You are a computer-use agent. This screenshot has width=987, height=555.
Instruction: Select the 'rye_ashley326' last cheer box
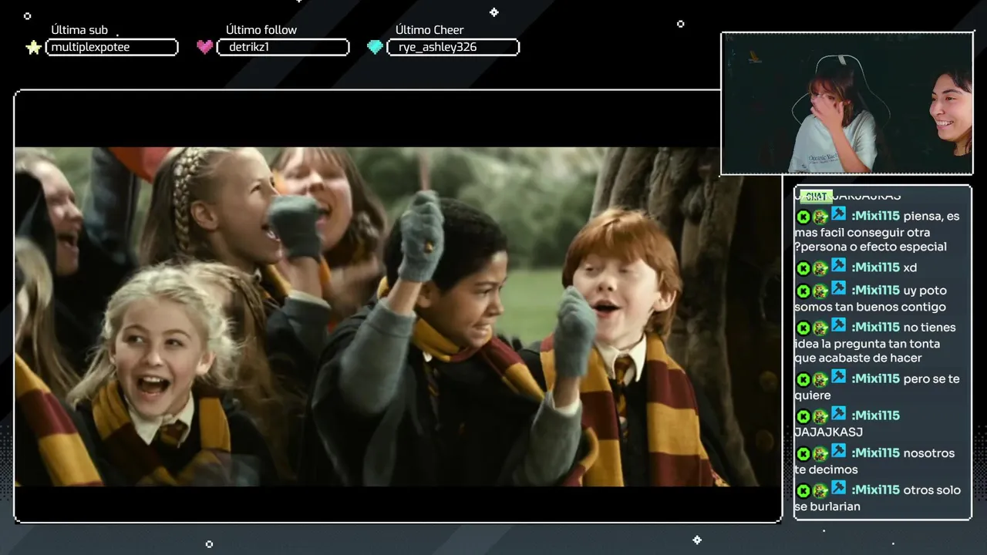click(x=453, y=48)
